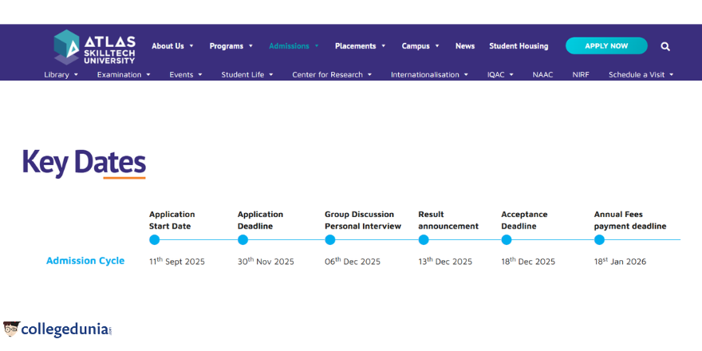This screenshot has width=702, height=351.
Task: Open the NIRF link
Action: (581, 75)
